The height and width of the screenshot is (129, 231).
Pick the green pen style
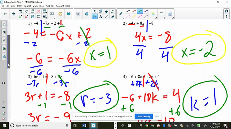tap(140, 11)
